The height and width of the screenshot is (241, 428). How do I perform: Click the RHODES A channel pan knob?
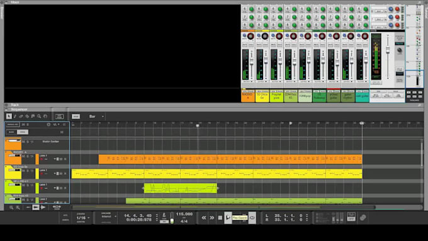251,36
